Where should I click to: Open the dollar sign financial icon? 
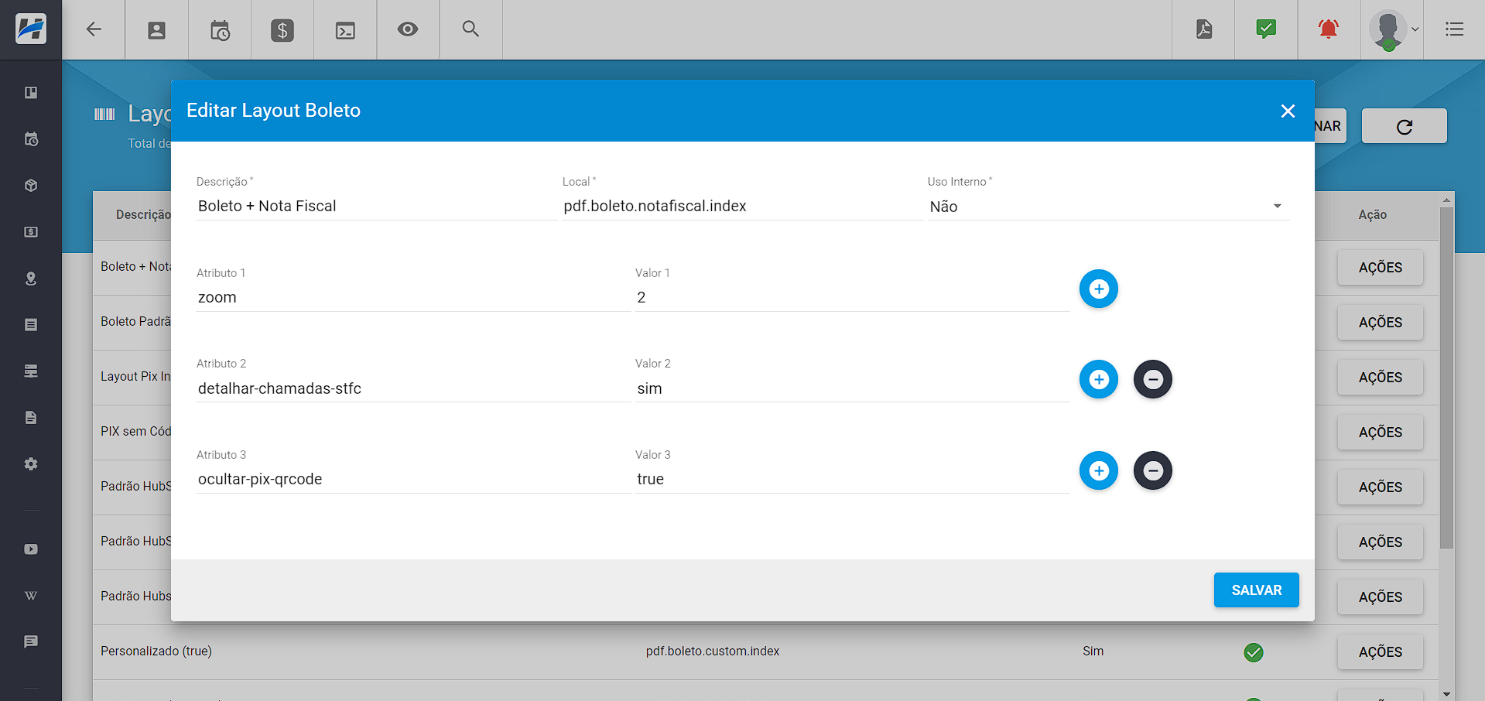click(x=282, y=30)
